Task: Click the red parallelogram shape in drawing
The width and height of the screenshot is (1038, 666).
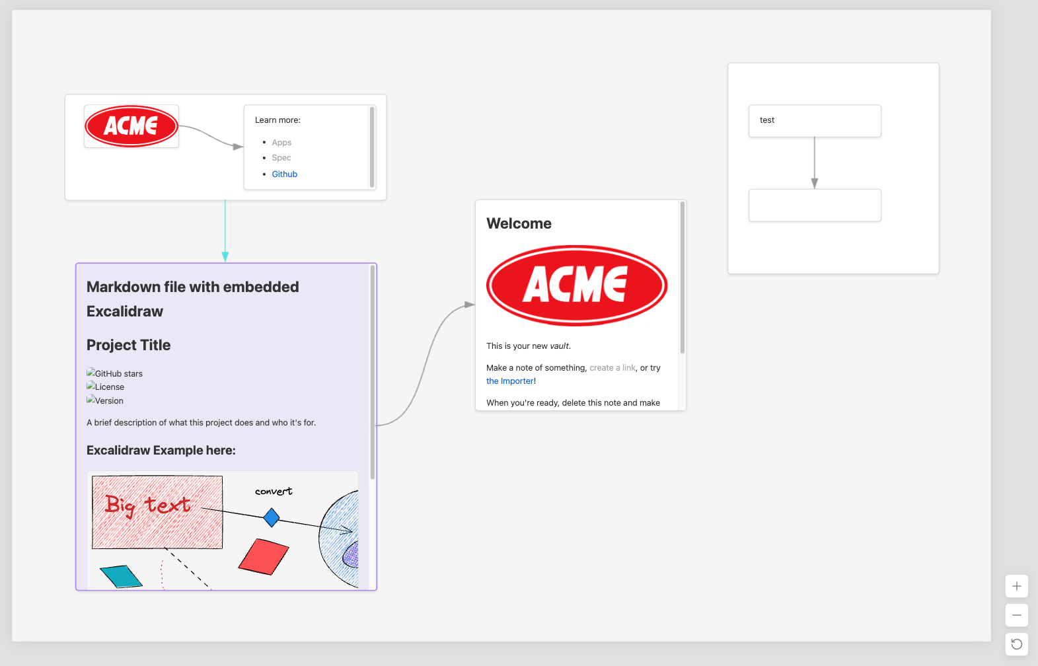Action: coord(264,556)
